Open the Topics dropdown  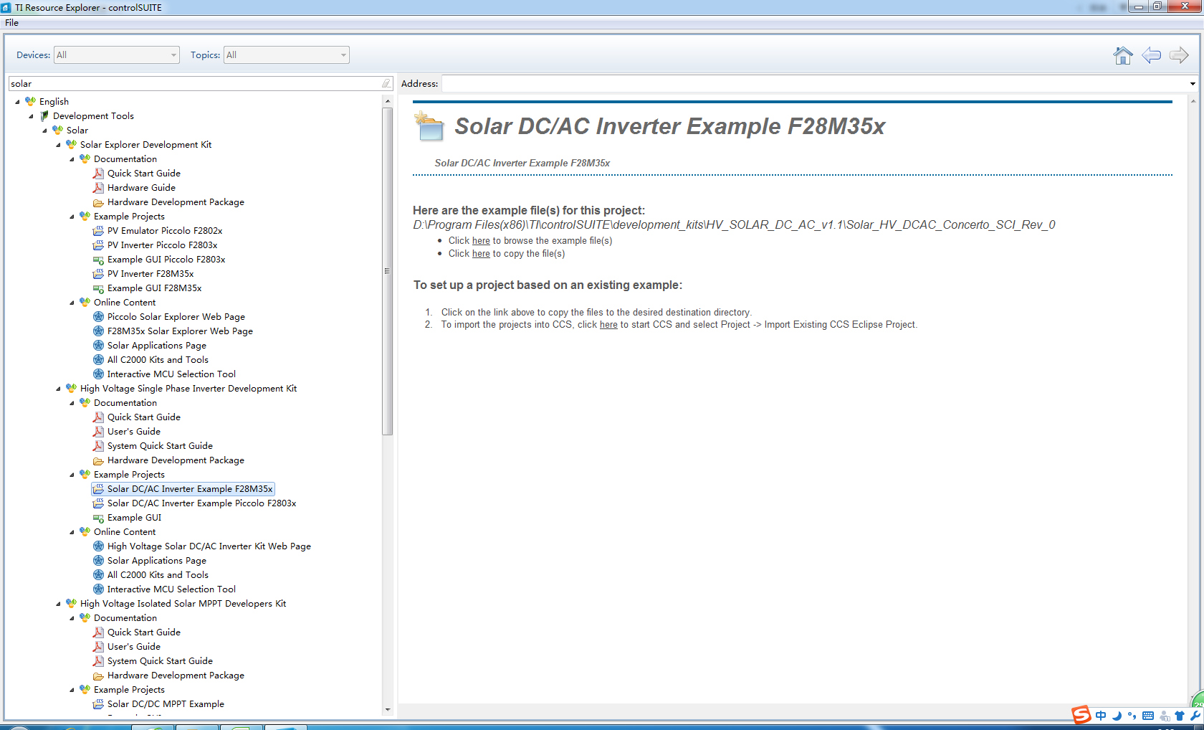pyautogui.click(x=287, y=55)
